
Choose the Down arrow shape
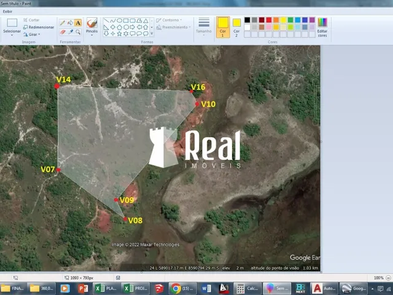coord(106,33)
